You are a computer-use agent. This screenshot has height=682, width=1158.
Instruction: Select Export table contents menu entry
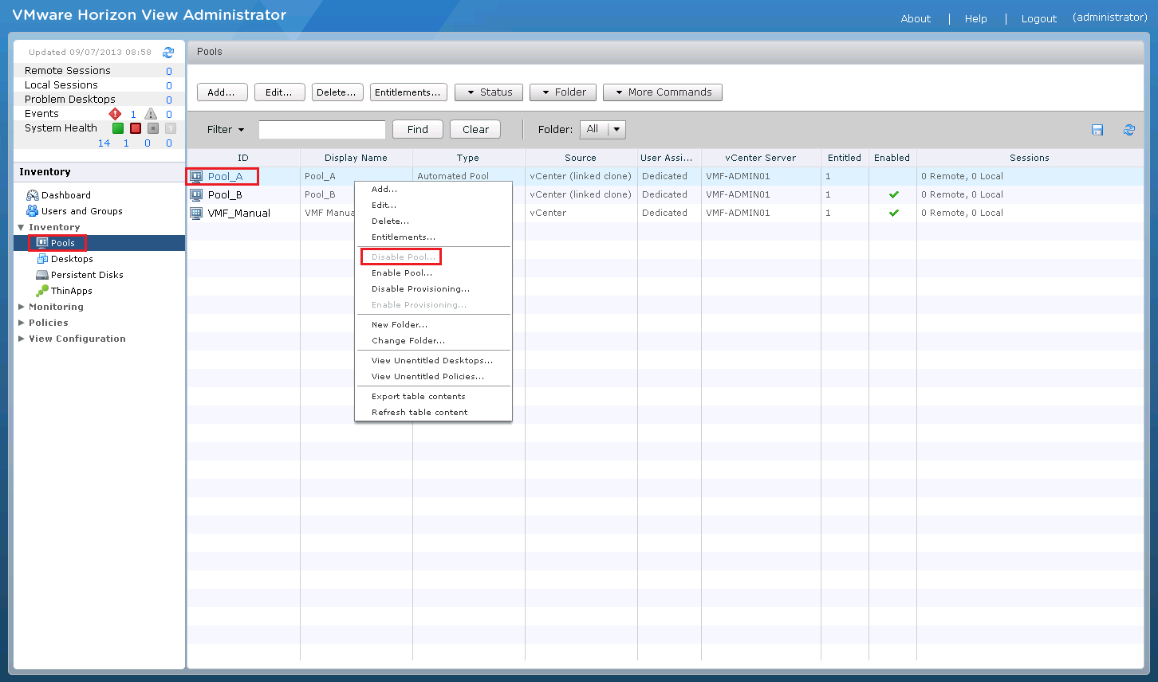click(418, 397)
